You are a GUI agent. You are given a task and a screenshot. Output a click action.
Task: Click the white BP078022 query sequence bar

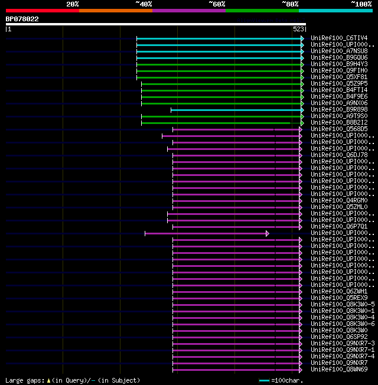(156, 24)
